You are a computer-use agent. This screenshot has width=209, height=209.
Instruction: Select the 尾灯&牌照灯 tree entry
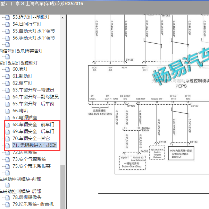tap(19, 63)
